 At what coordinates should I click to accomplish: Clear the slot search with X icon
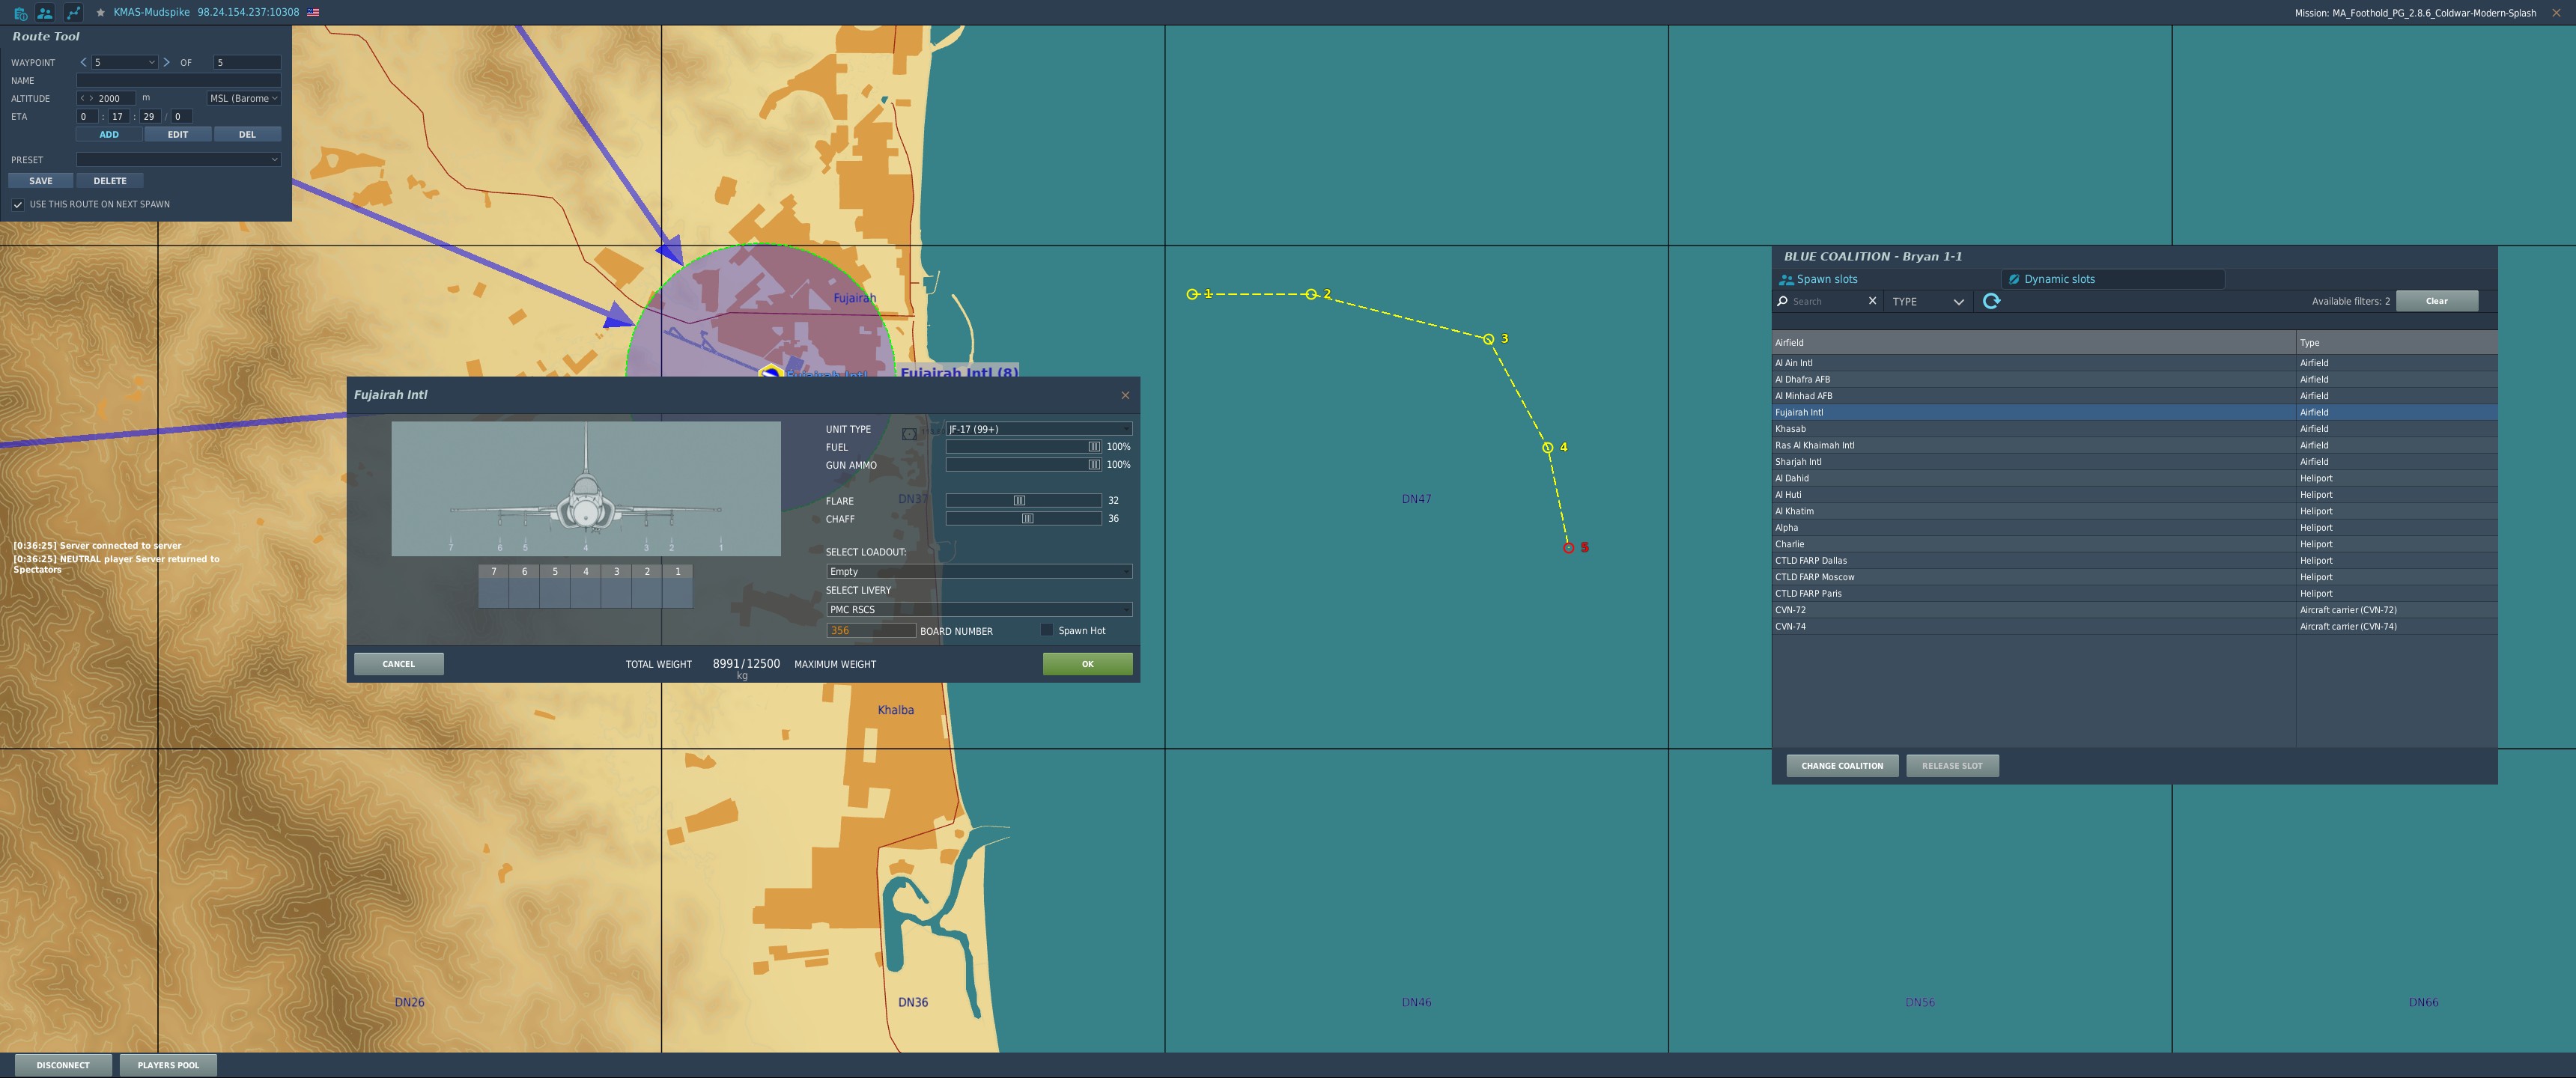[x=1872, y=301]
